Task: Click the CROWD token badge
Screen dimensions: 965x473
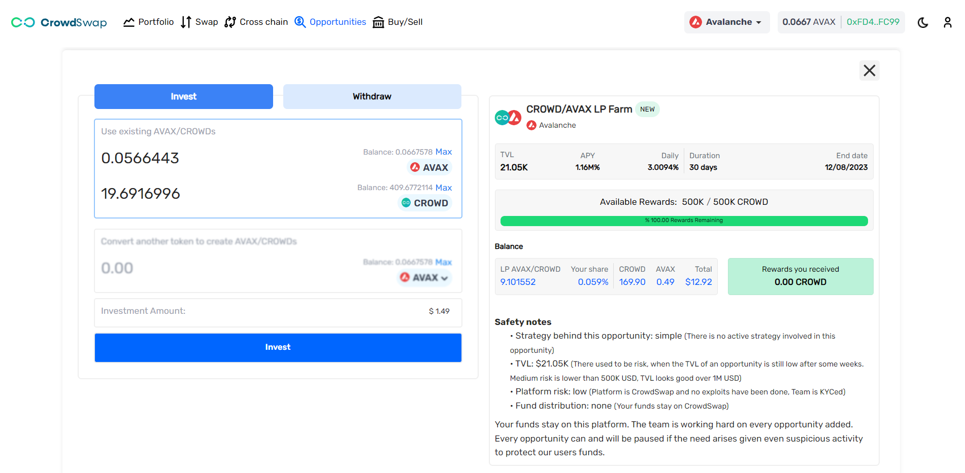Action: coord(425,203)
